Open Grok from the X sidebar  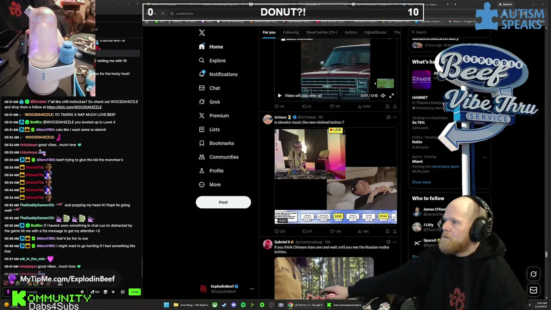[209, 102]
